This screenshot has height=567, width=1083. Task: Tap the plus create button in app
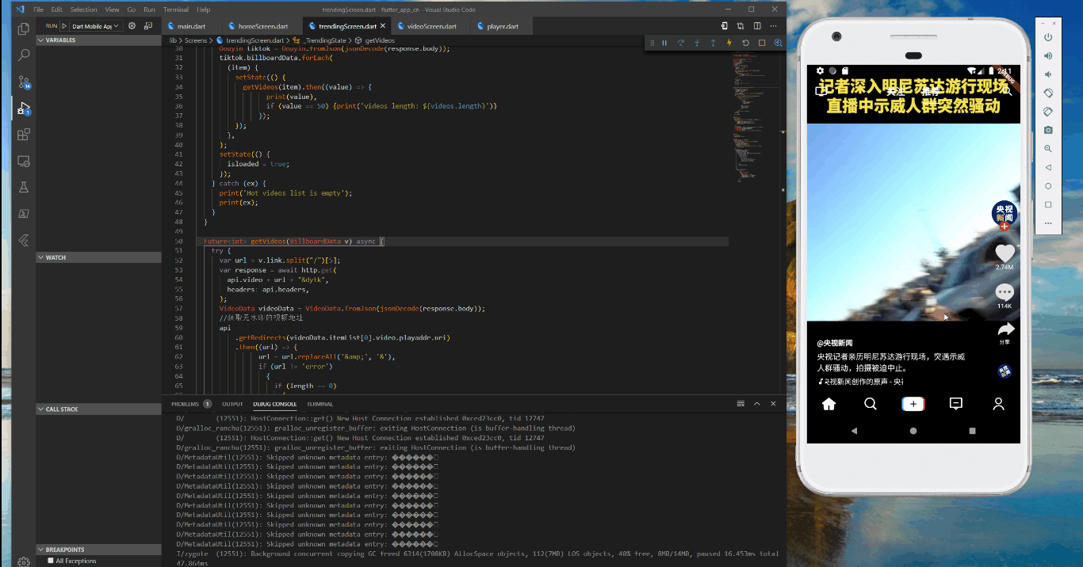tap(913, 404)
